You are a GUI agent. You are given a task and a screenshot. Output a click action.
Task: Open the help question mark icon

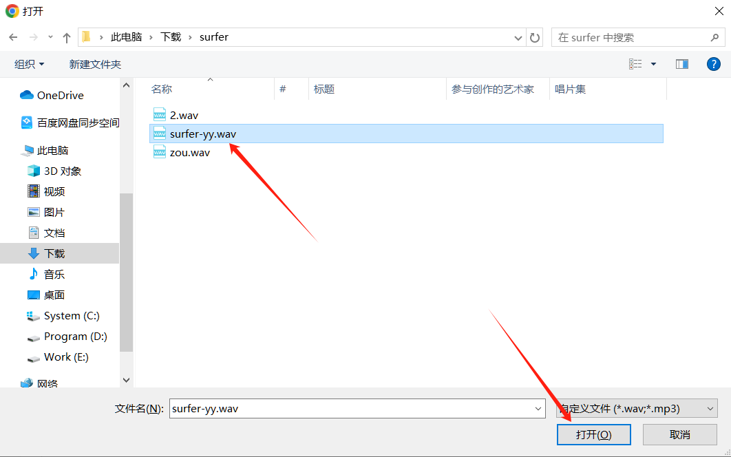714,64
